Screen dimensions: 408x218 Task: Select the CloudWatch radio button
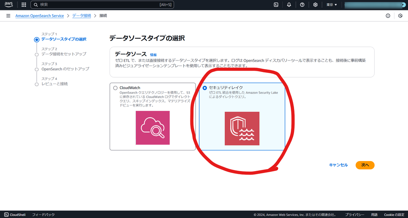pos(115,88)
